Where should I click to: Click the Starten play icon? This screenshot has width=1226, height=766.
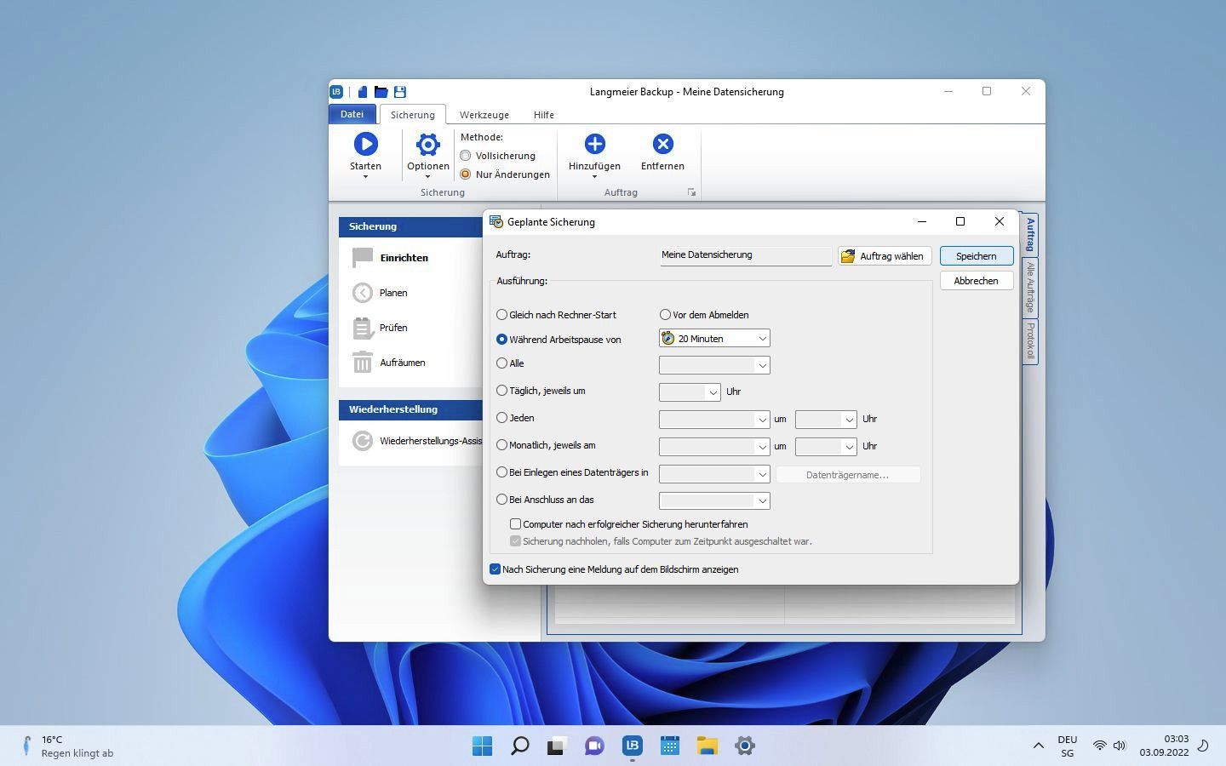coord(365,145)
